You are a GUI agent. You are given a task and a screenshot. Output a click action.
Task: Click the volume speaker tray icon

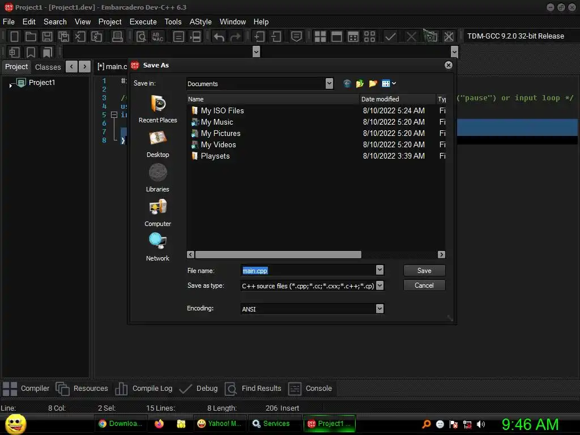coord(481,424)
